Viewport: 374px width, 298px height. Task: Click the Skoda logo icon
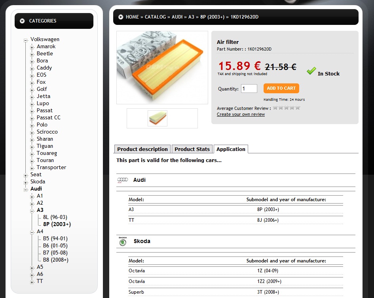(123, 241)
